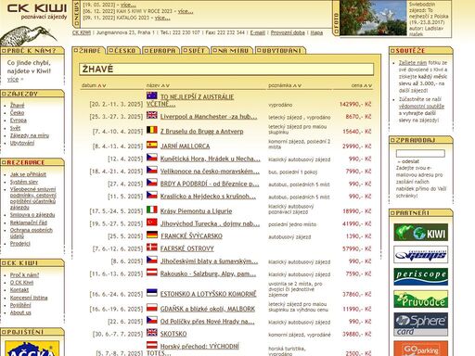The image size is (475, 356).
Task: Click the Belgian flag next to Z Bruselu
Action: coord(151,130)
